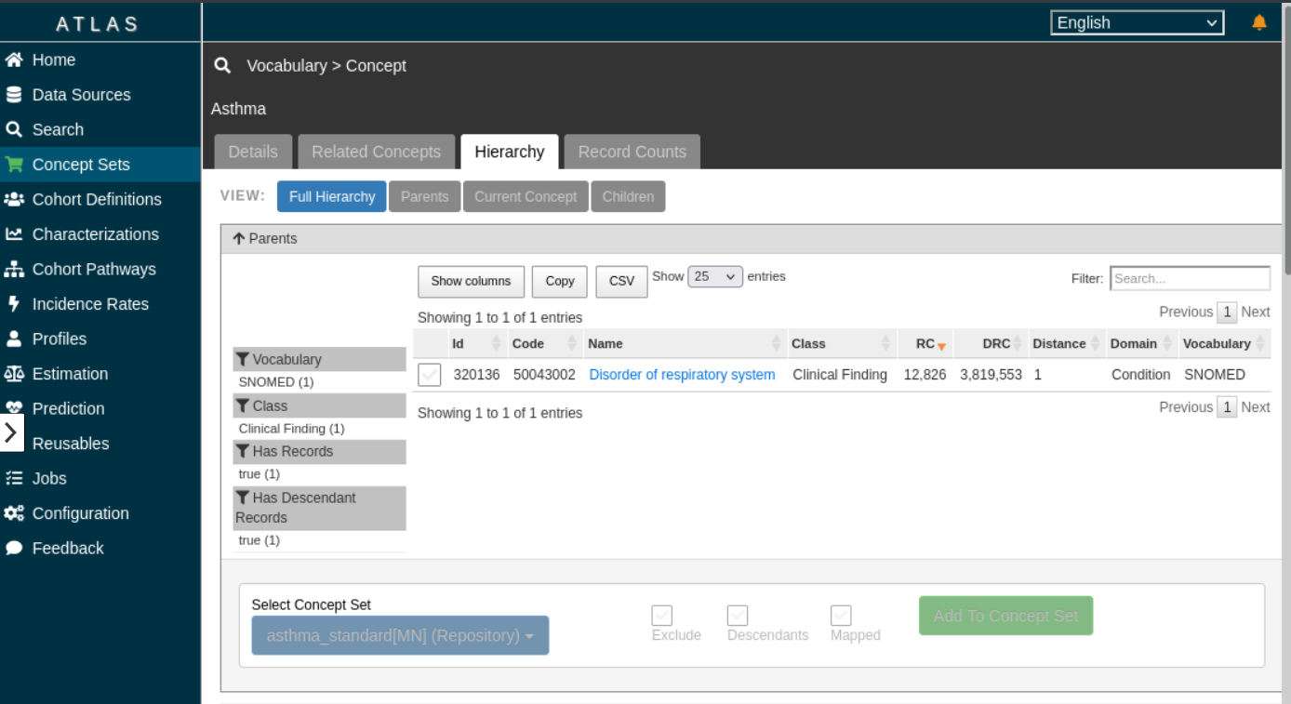Enable the Descendants checkbox
Viewport: 1291px width, 704px height.
[x=738, y=616]
